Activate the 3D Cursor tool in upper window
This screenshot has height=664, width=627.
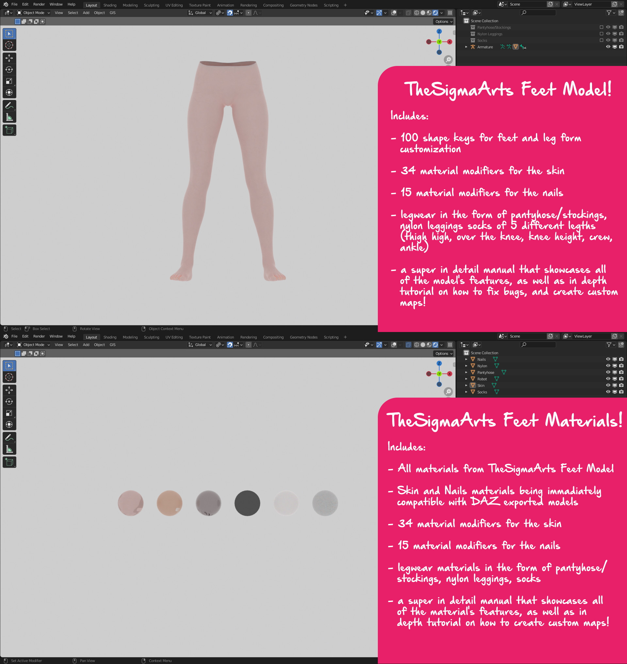[x=9, y=45]
